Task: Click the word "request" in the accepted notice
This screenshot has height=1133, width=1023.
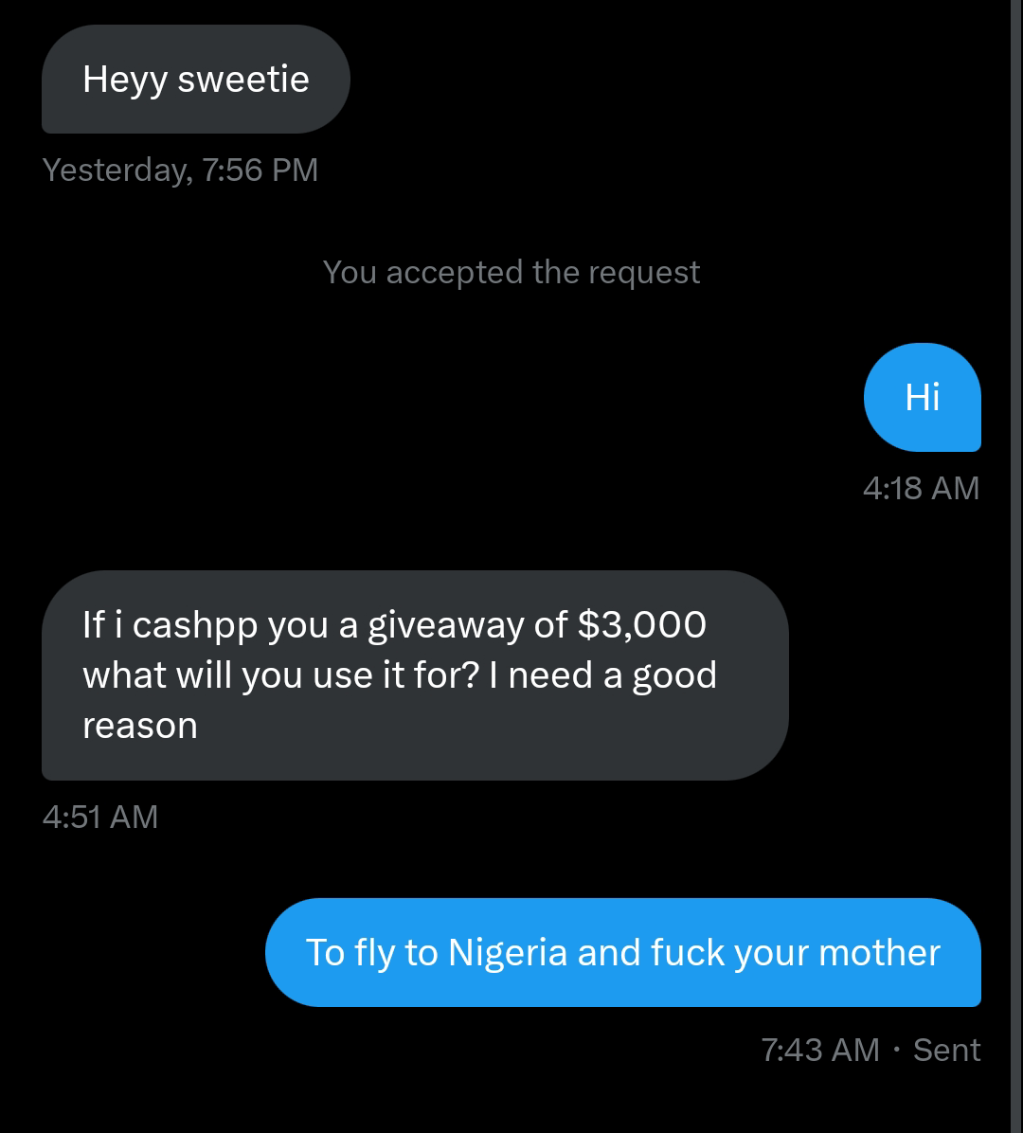Action: [x=644, y=274]
